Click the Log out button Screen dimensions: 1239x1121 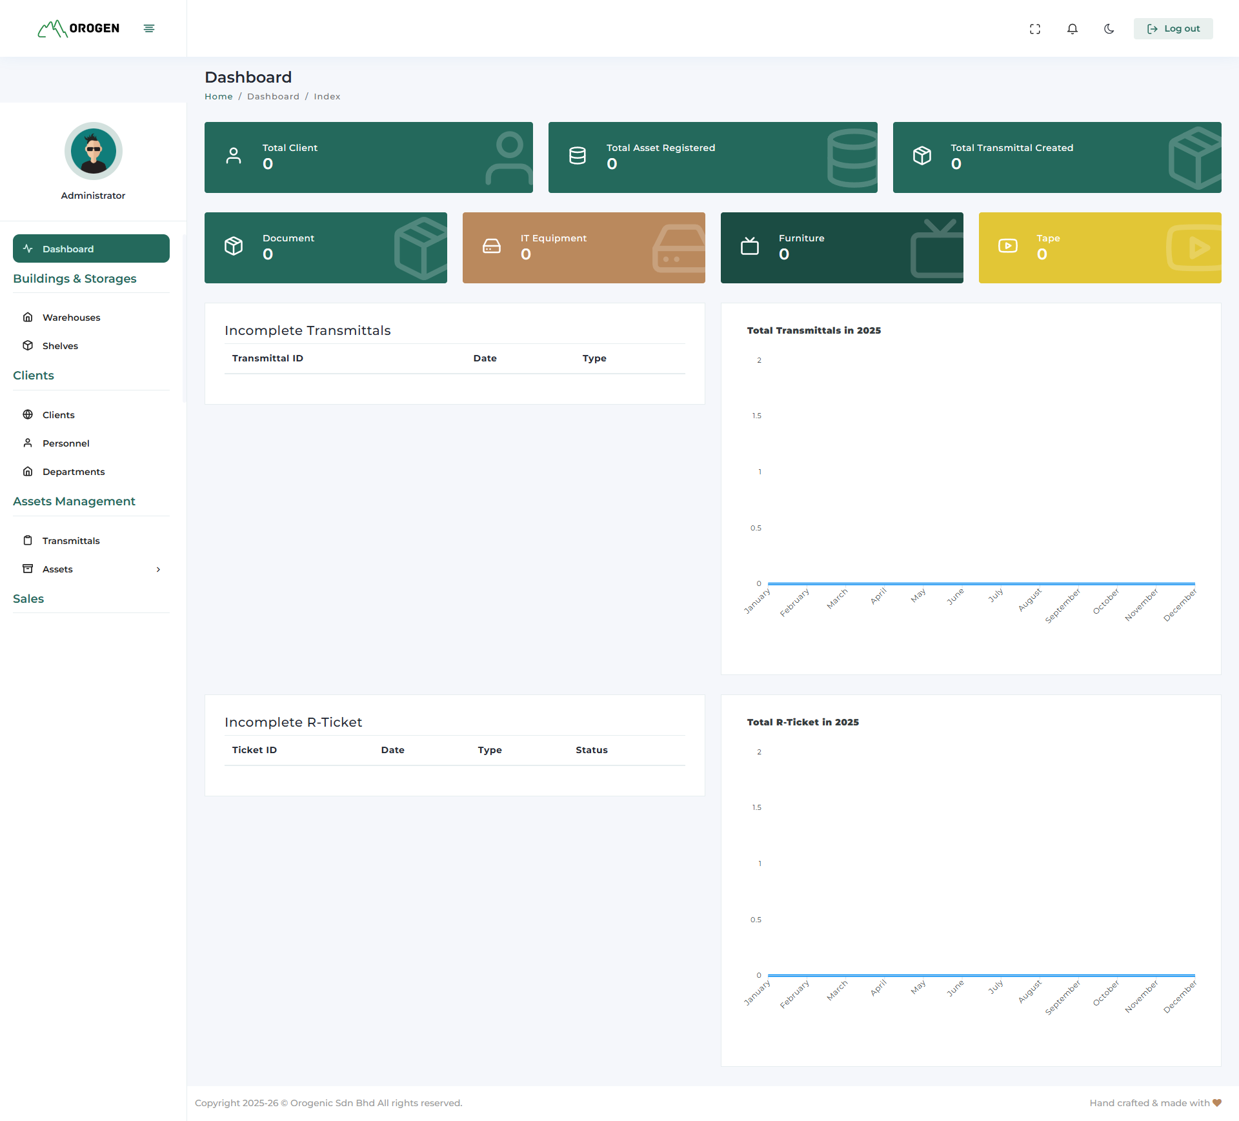[x=1173, y=29]
